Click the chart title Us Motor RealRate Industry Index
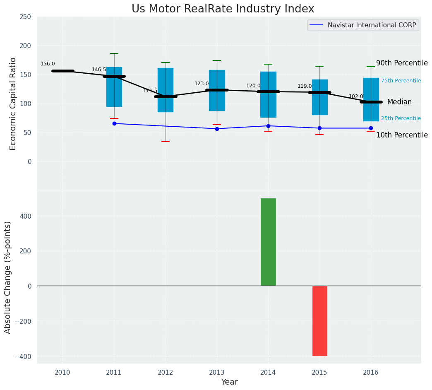The height and width of the screenshot is (390, 432). [223, 9]
